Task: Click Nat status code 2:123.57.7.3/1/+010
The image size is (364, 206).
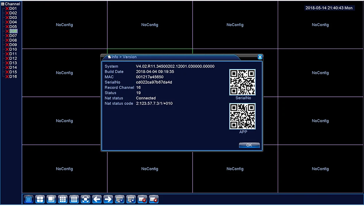Action: pyautogui.click(x=154, y=104)
